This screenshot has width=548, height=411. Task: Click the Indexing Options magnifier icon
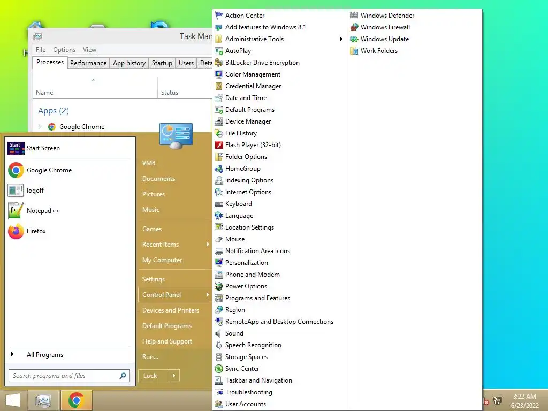click(x=219, y=180)
